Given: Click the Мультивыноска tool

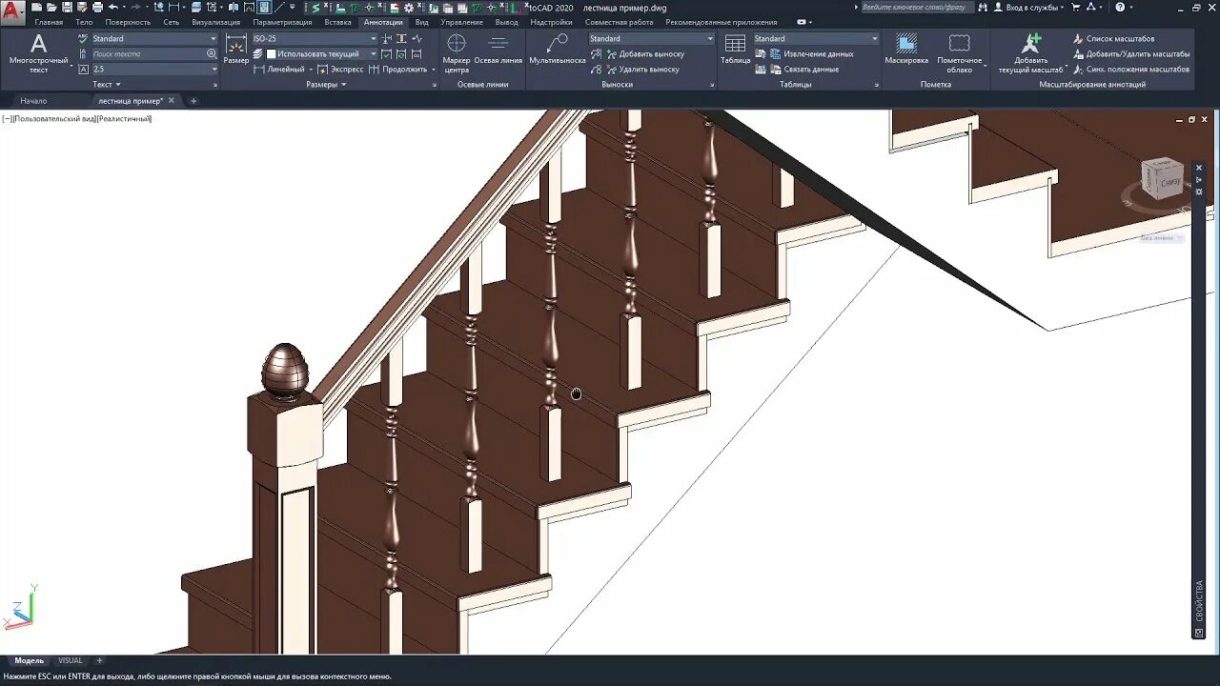Looking at the screenshot, I should 557,50.
